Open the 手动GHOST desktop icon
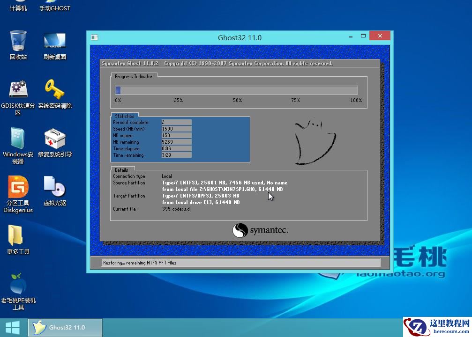472x337 pixels. coord(54,7)
